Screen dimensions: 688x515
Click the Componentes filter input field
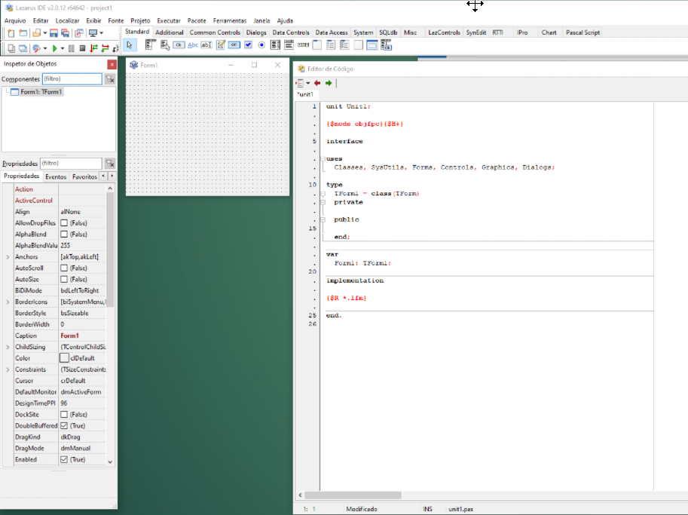point(72,78)
